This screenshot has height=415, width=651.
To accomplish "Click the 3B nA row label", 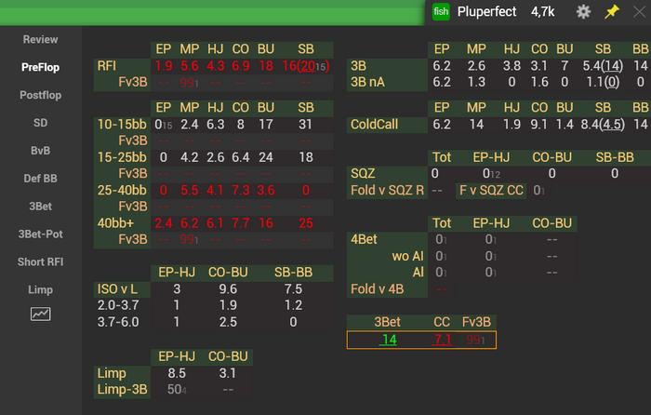I will click(x=367, y=82).
